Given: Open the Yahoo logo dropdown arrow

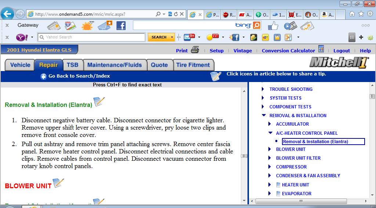Looking at the screenshot, I should pyautogui.click(x=32, y=37).
